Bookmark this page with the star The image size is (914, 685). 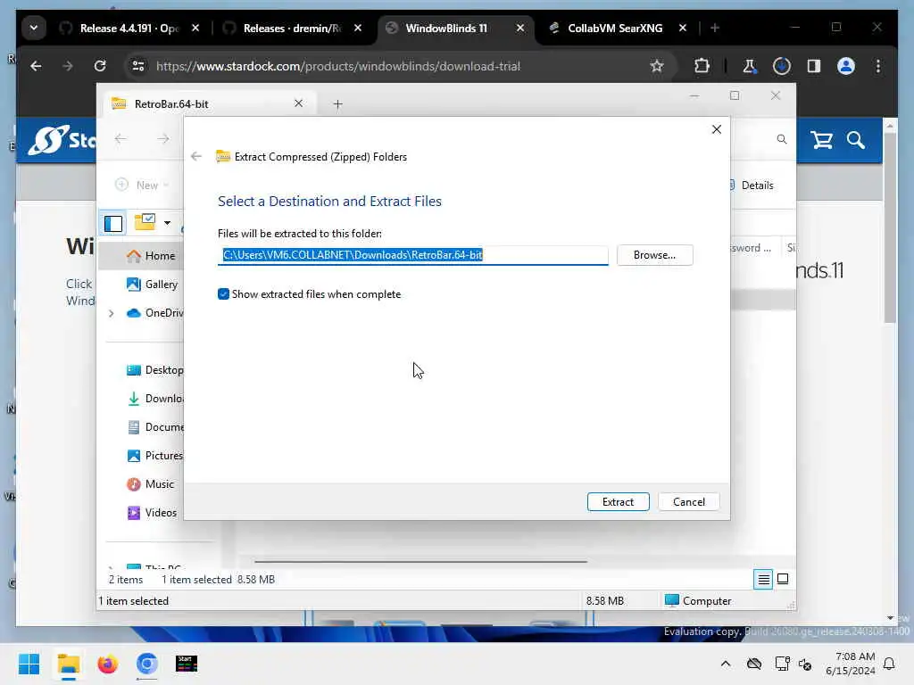657,66
